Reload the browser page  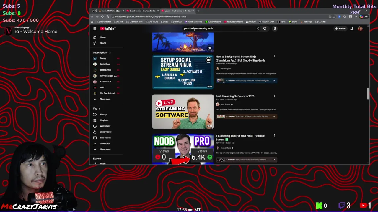click(x=102, y=16)
